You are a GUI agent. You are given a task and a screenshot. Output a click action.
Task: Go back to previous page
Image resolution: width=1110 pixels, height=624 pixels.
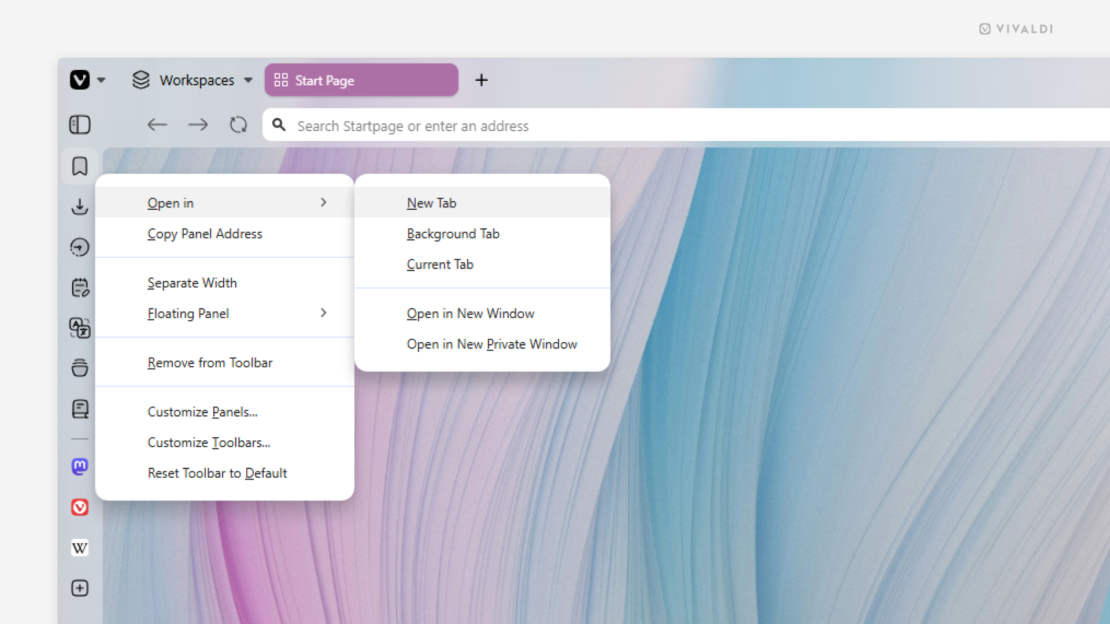(x=157, y=125)
